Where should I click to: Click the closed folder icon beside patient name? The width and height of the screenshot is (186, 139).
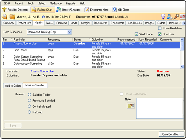[12, 17]
